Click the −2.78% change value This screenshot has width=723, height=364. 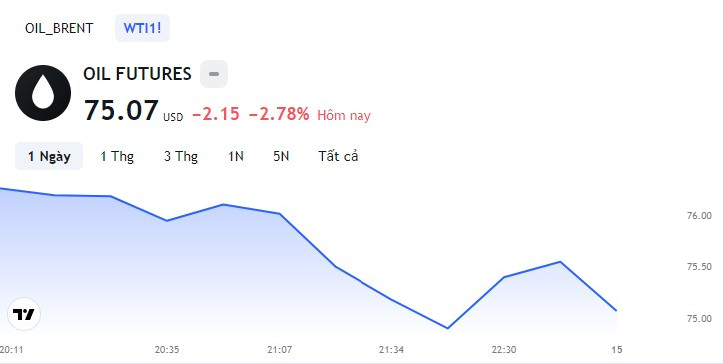(x=279, y=114)
